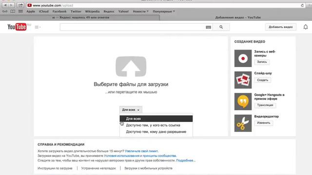Open the Twitter bookmark

76,12
